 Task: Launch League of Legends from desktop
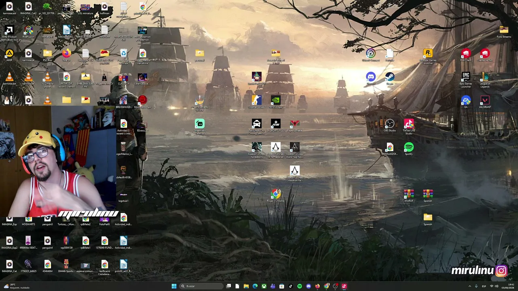(x=485, y=80)
